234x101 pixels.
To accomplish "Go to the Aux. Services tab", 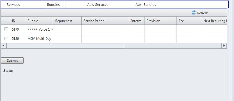I will coord(98,4).
